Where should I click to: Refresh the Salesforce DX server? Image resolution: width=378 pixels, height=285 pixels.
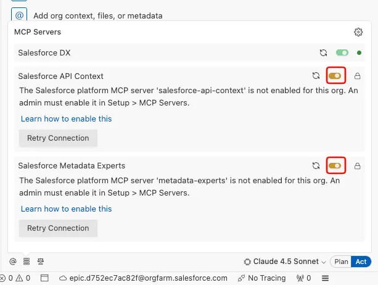coord(323,52)
